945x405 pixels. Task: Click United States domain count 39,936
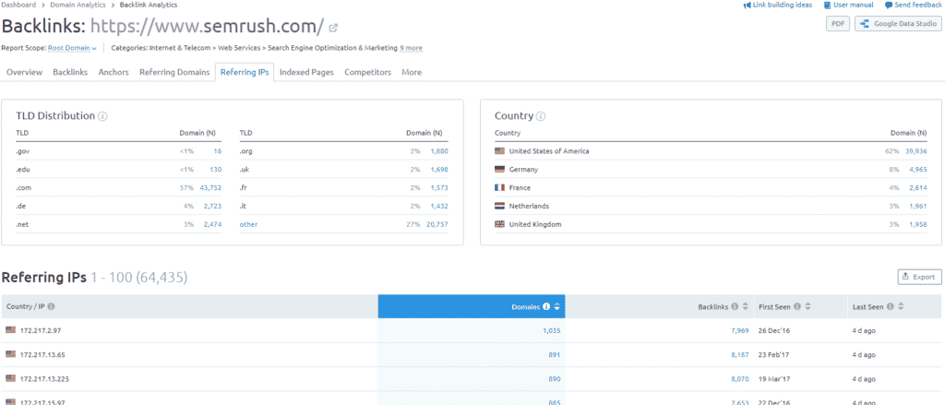[x=916, y=151]
